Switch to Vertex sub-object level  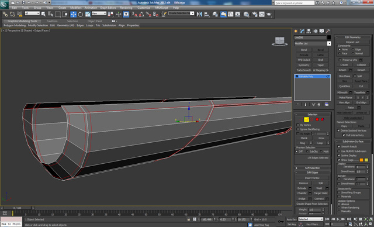(x=302, y=119)
